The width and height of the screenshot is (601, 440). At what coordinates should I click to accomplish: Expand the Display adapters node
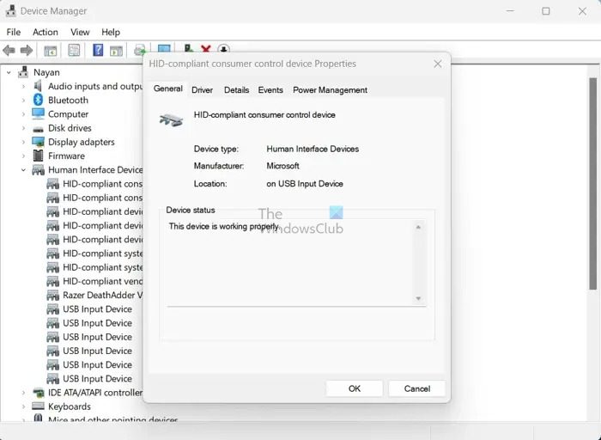(23, 142)
